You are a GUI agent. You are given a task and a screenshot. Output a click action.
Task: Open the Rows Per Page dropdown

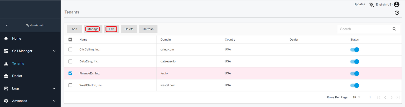pos(356,97)
